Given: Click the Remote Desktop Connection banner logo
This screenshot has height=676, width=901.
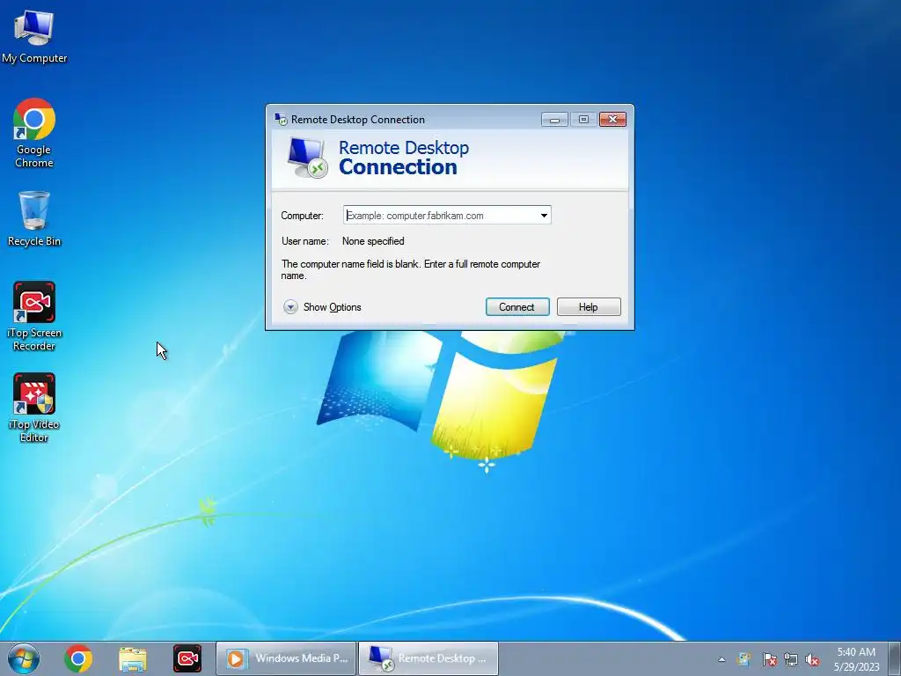Looking at the screenshot, I should pyautogui.click(x=307, y=158).
